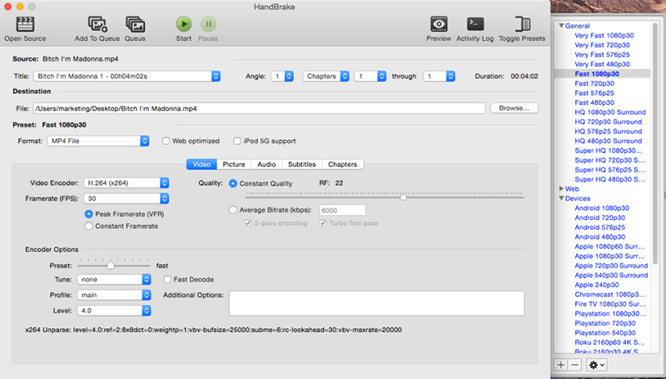Viewport: 666px width, 379px height.
Task: Select Peak Framerate (VFR) option
Action: pos(88,214)
